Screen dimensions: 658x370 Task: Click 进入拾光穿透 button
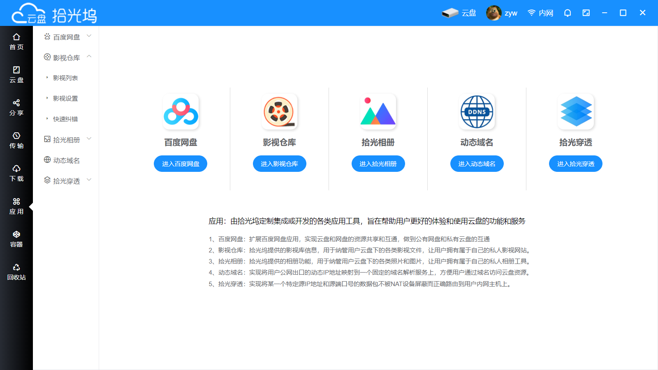point(576,164)
